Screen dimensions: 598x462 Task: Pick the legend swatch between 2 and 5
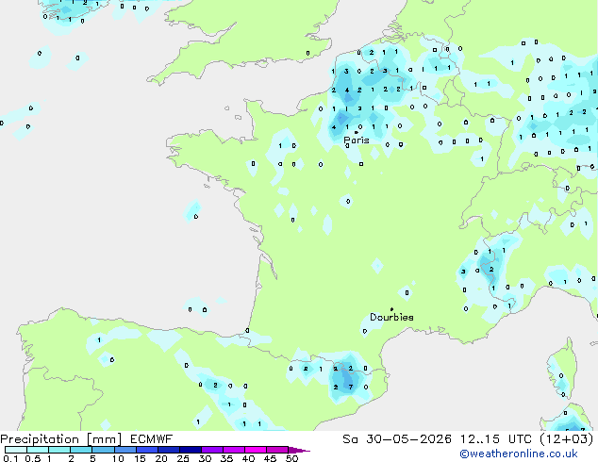click(81, 450)
